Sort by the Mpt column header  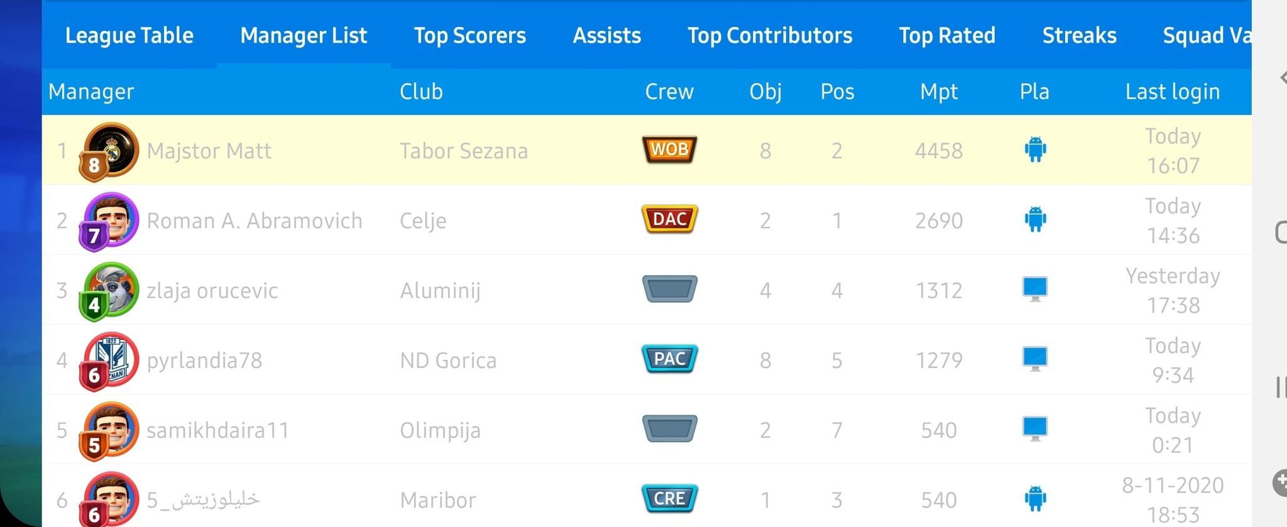pos(939,92)
